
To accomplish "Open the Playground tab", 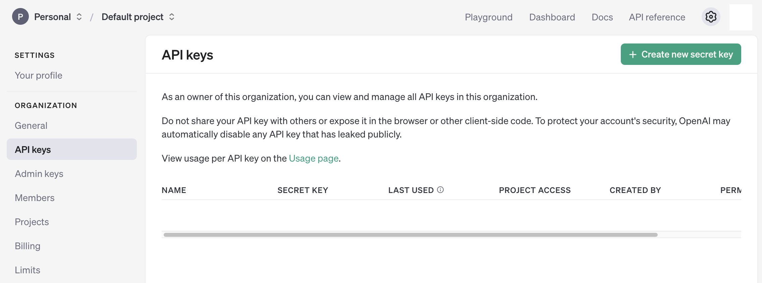I will pos(489,17).
